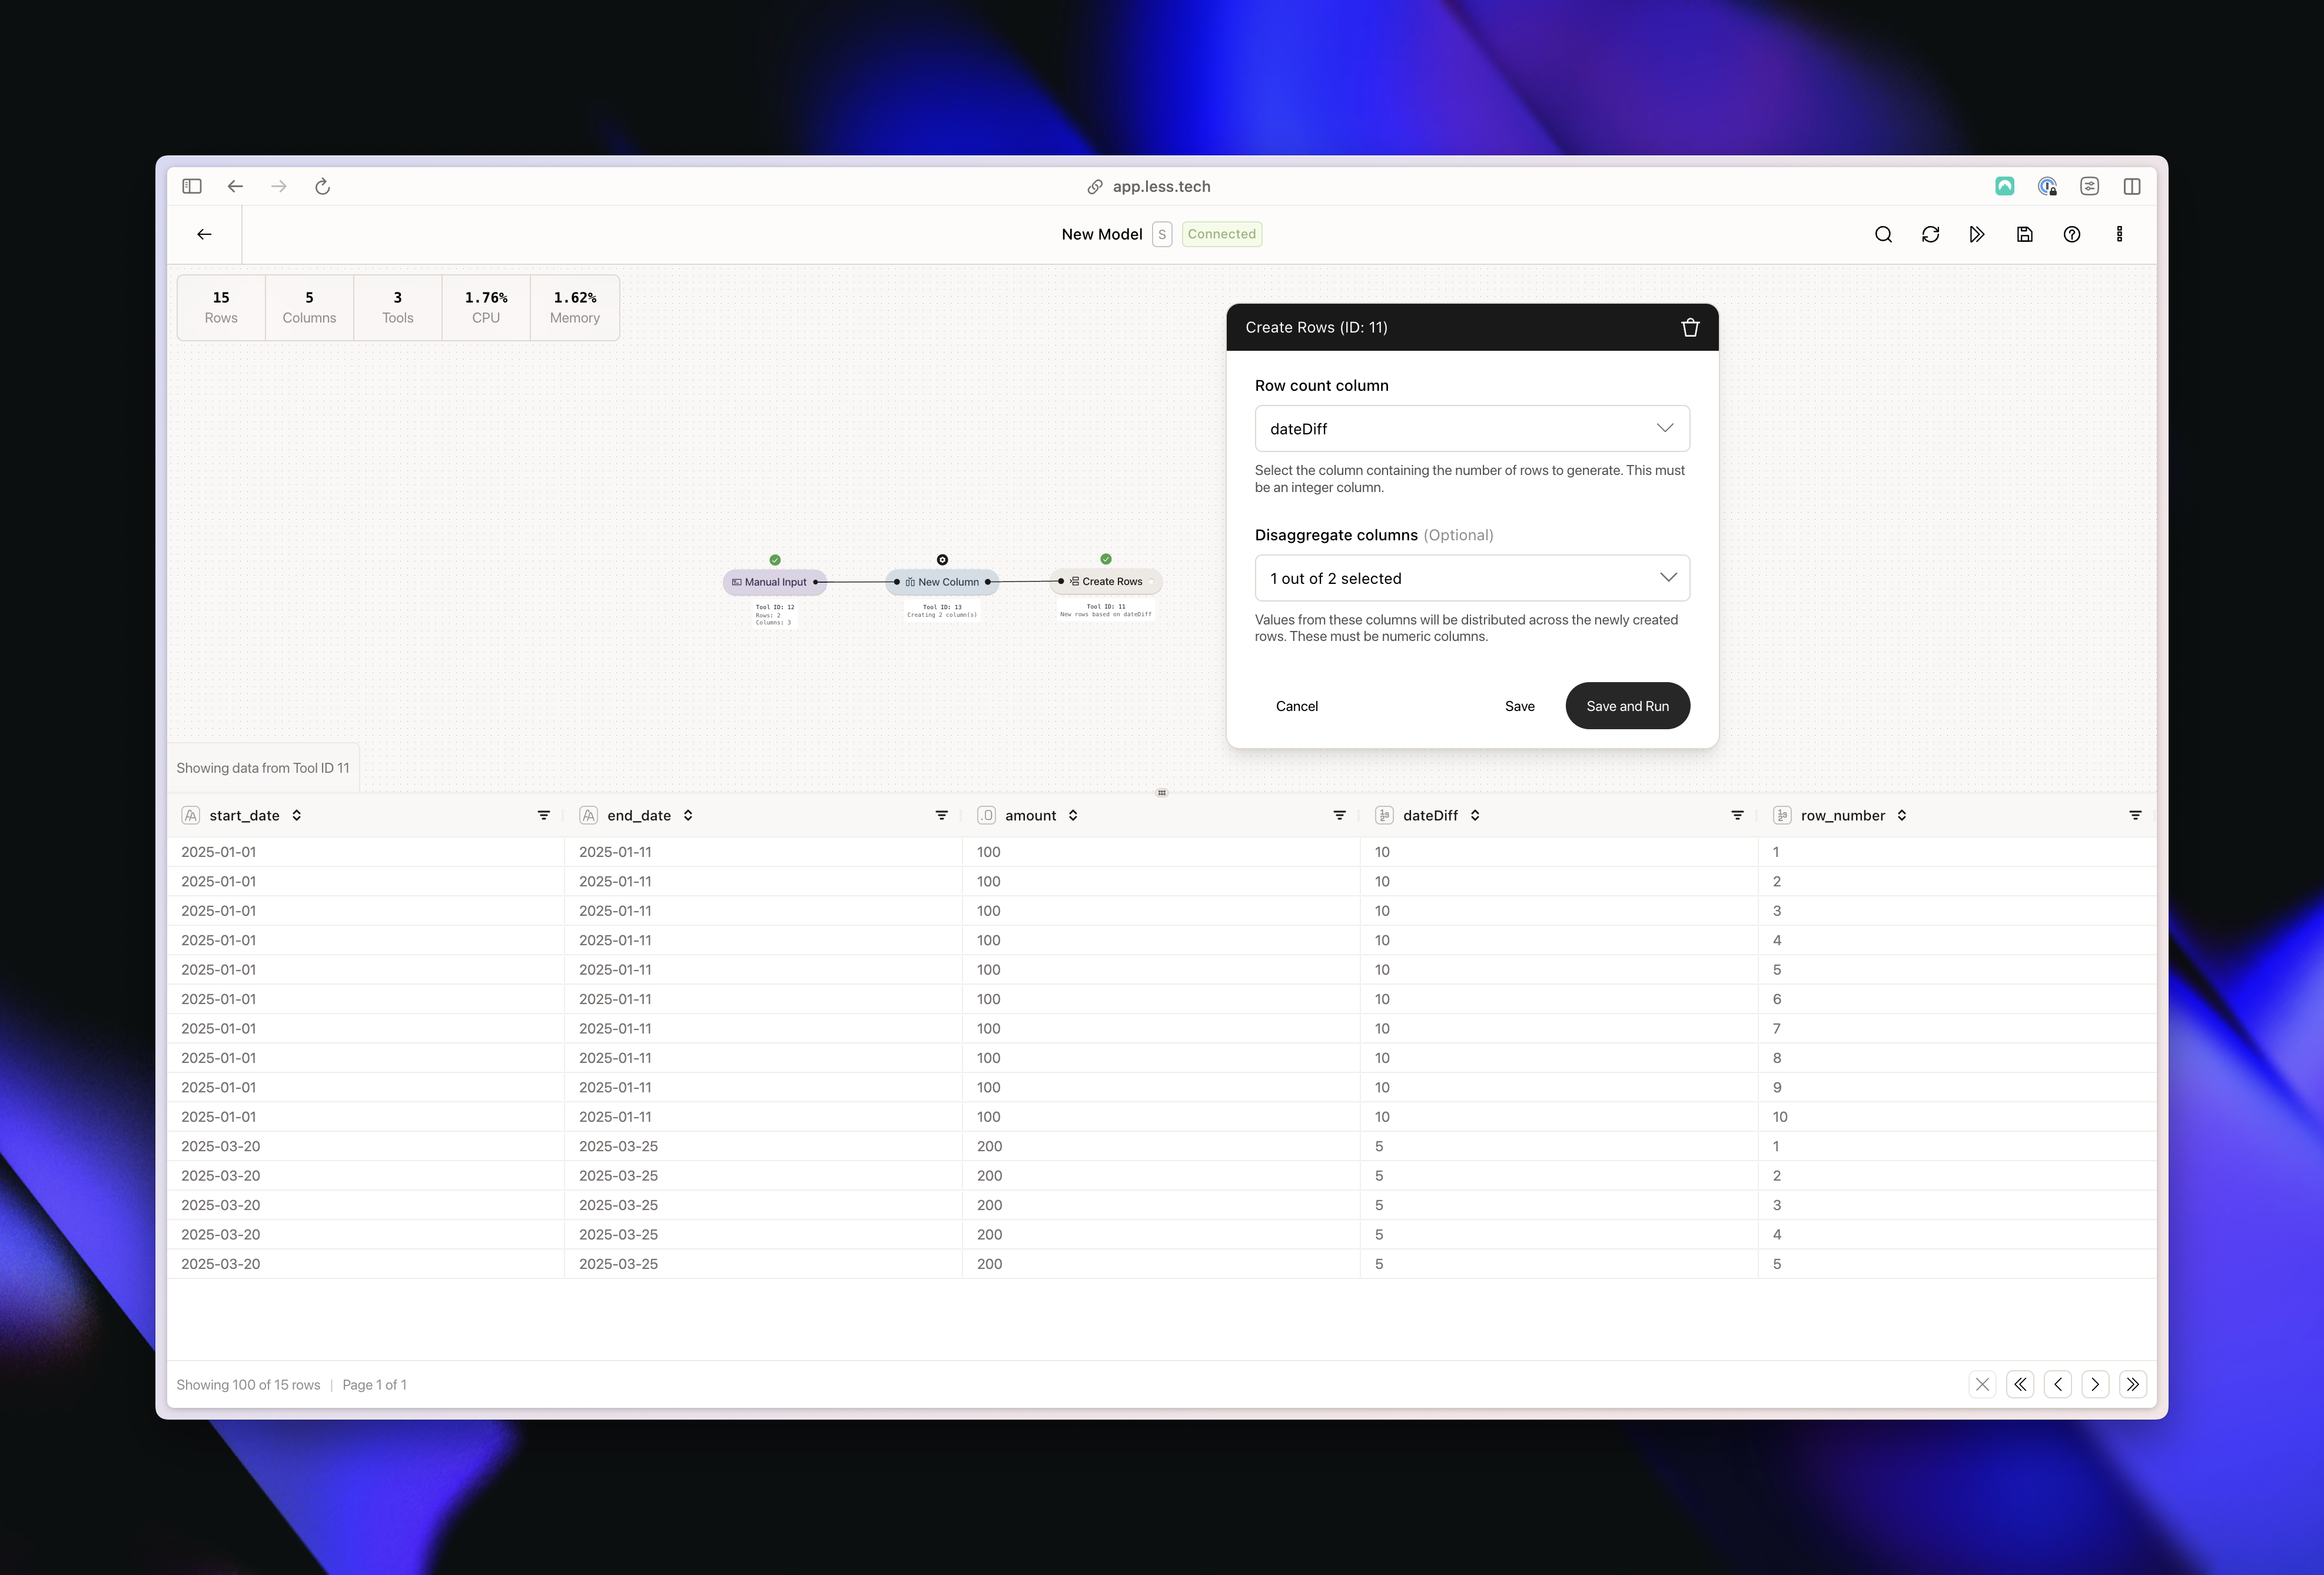Screen dimensions: 2324x1575
Task: Select the New Column node
Action: [942, 581]
